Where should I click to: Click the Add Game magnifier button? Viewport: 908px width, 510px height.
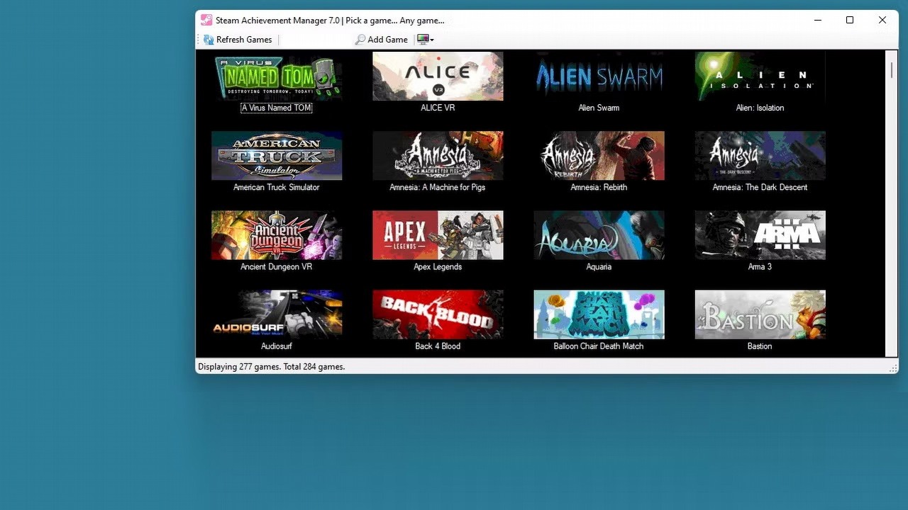pos(381,40)
